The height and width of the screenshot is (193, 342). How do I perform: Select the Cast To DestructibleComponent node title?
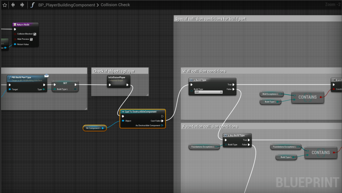coord(143,112)
